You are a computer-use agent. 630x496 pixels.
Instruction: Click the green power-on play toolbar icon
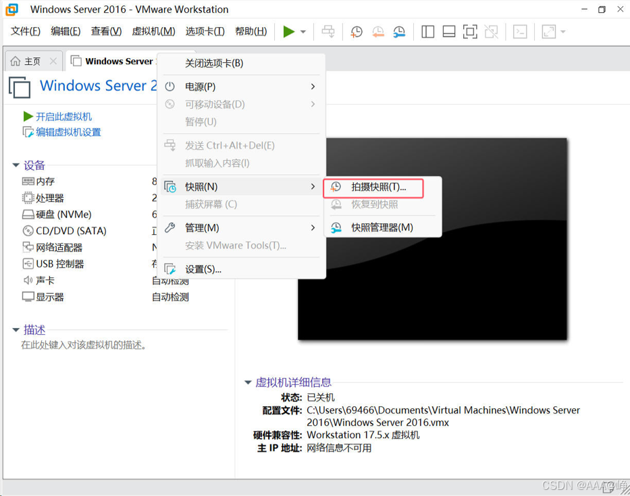click(288, 31)
